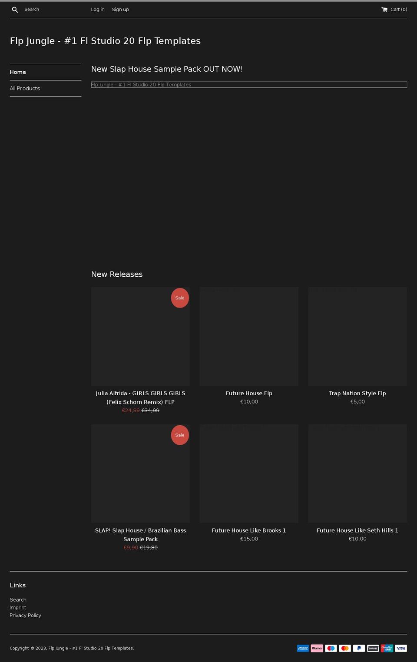Click the Flp Jungle store title
The width and height of the screenshot is (417, 662).
tap(105, 41)
